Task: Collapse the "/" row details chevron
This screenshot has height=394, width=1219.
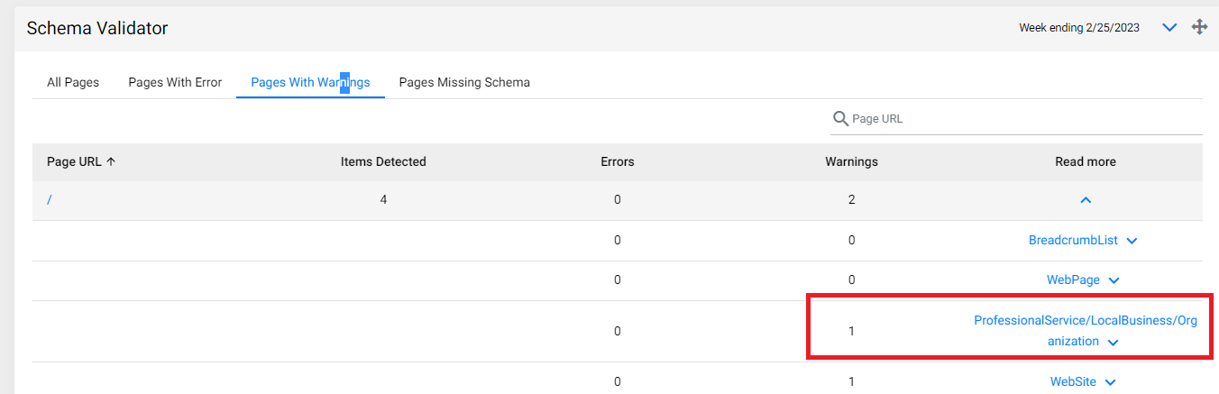Action: (x=1086, y=200)
